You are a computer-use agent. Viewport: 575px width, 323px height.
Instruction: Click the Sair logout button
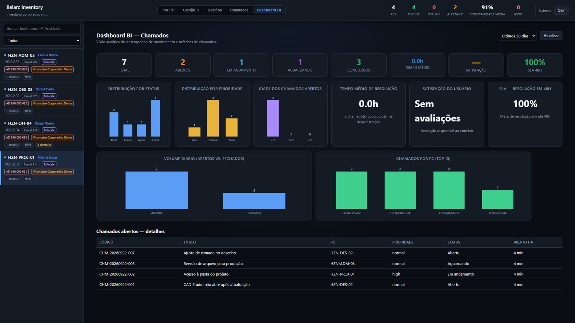click(561, 10)
